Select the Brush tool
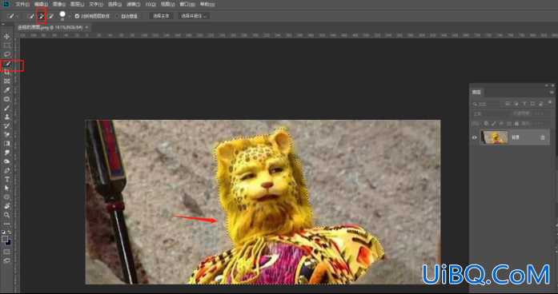Screen dimensions: 558x294 (6, 108)
